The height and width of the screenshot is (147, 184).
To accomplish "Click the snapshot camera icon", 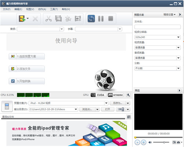I will 178,142.
